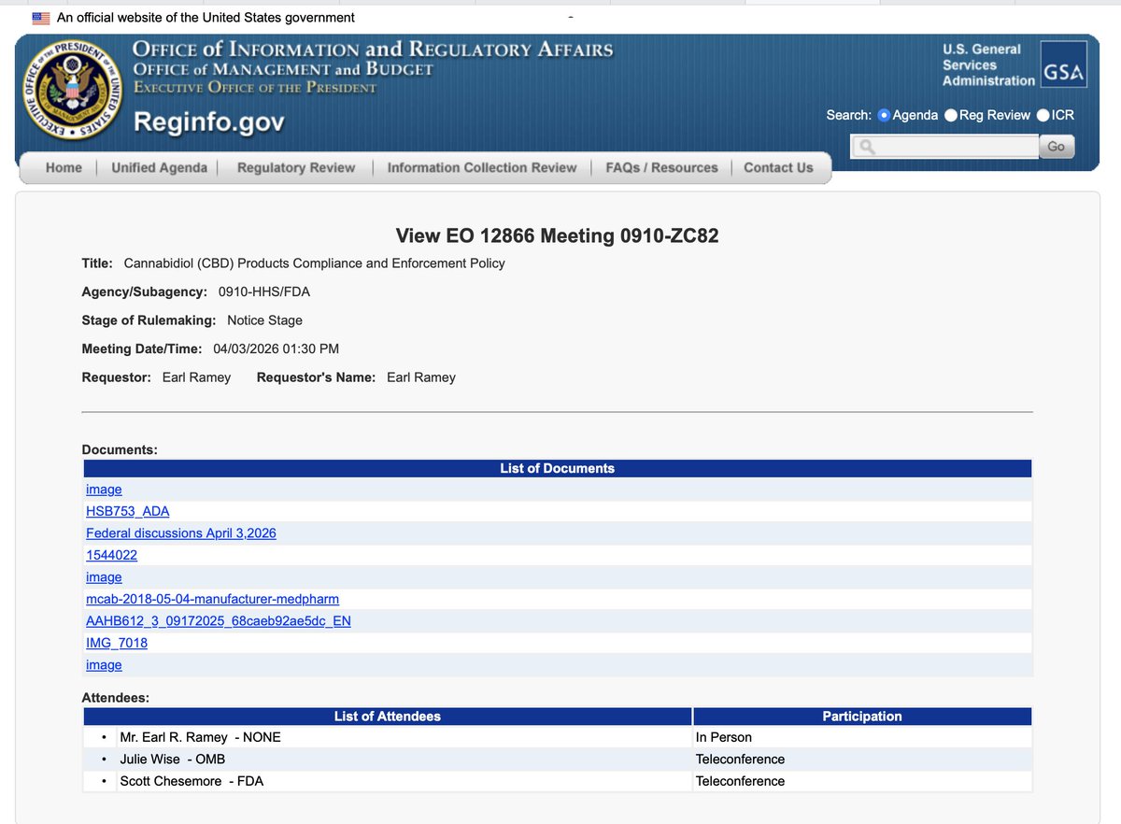
Task: Click the Notice Stage value
Action: point(265,320)
